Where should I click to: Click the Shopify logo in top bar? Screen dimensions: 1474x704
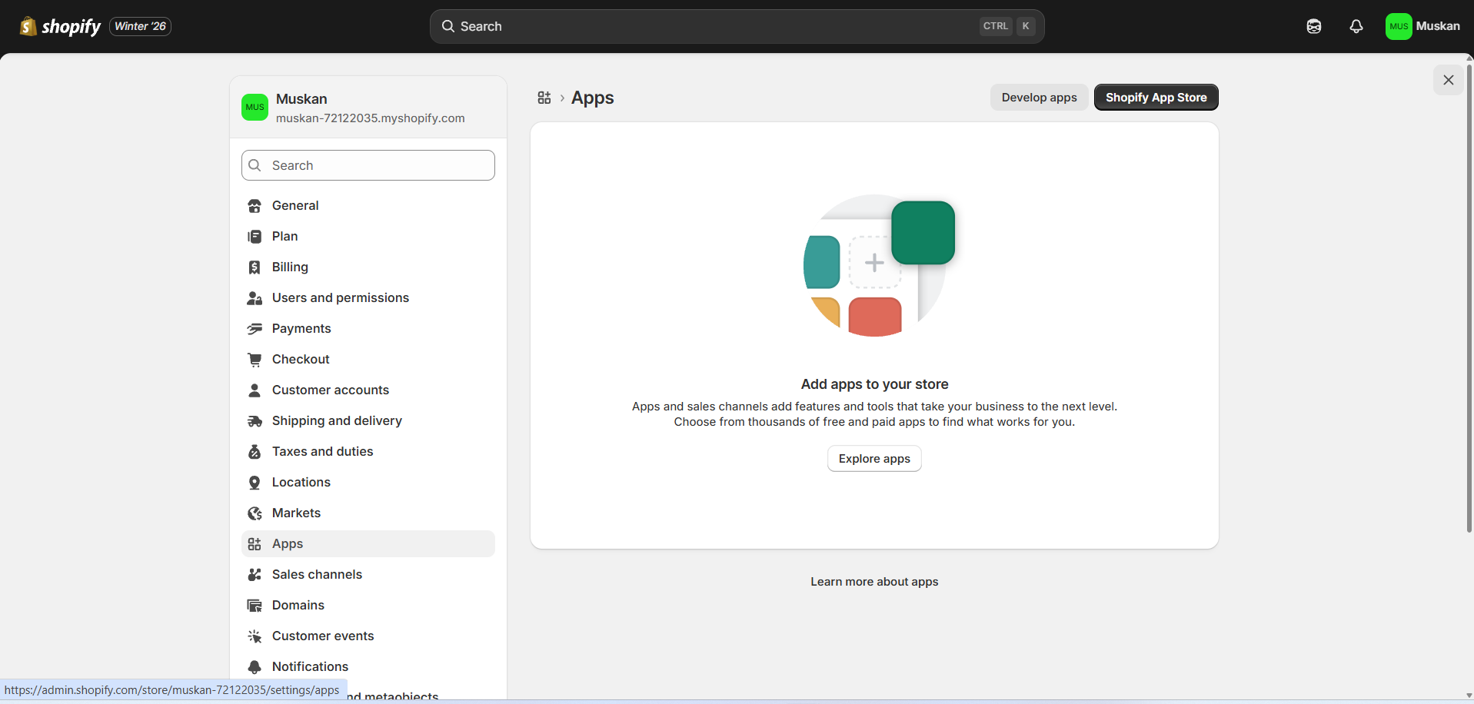(60, 26)
